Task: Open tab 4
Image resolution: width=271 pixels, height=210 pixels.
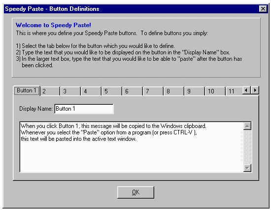Action: pyautogui.click(x=92, y=91)
